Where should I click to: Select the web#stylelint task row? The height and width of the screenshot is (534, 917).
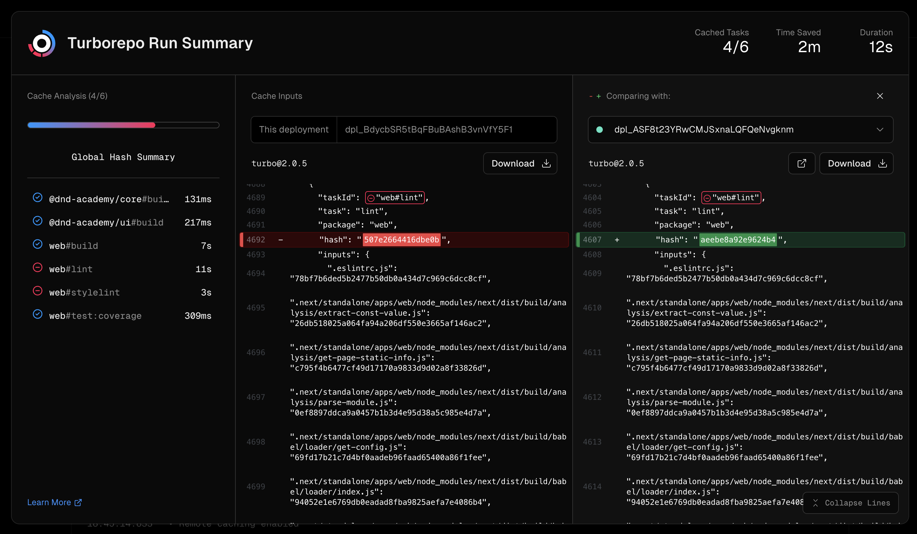123,293
